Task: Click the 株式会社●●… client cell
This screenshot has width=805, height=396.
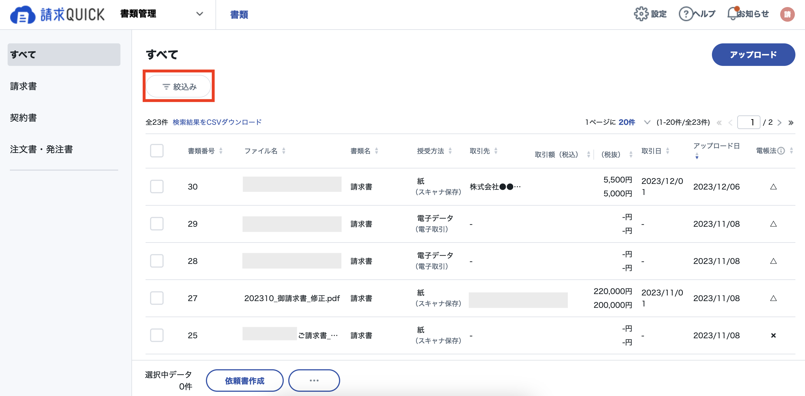Action: click(x=495, y=187)
